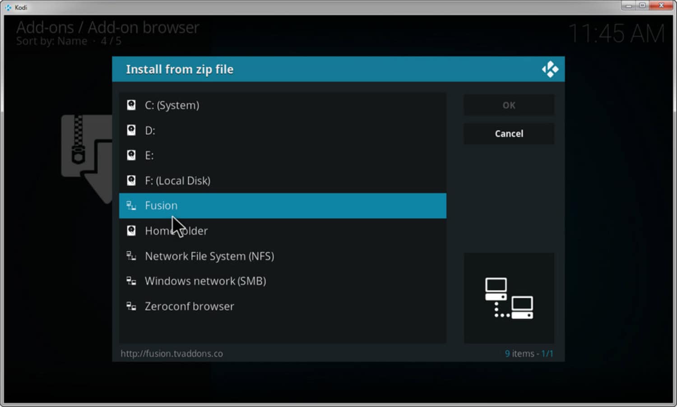This screenshot has height=407, width=677.
Task: Click the network icon beside Zeroconf browser
Action: (131, 306)
